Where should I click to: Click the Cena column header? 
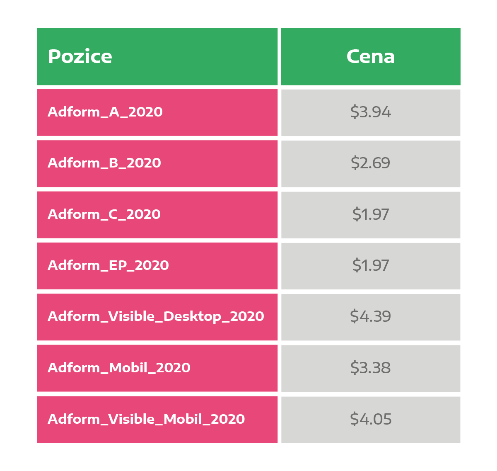tap(371, 56)
